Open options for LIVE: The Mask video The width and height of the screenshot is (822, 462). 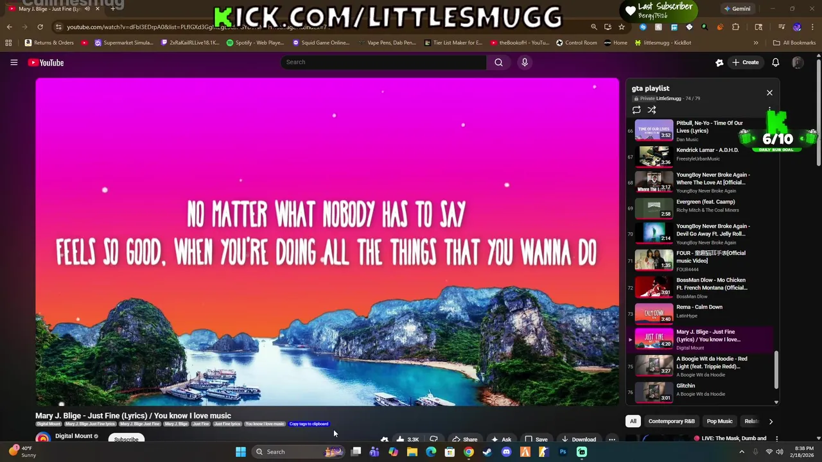776,439
